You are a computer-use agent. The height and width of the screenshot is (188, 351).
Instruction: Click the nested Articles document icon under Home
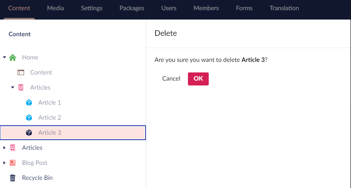(x=21, y=87)
